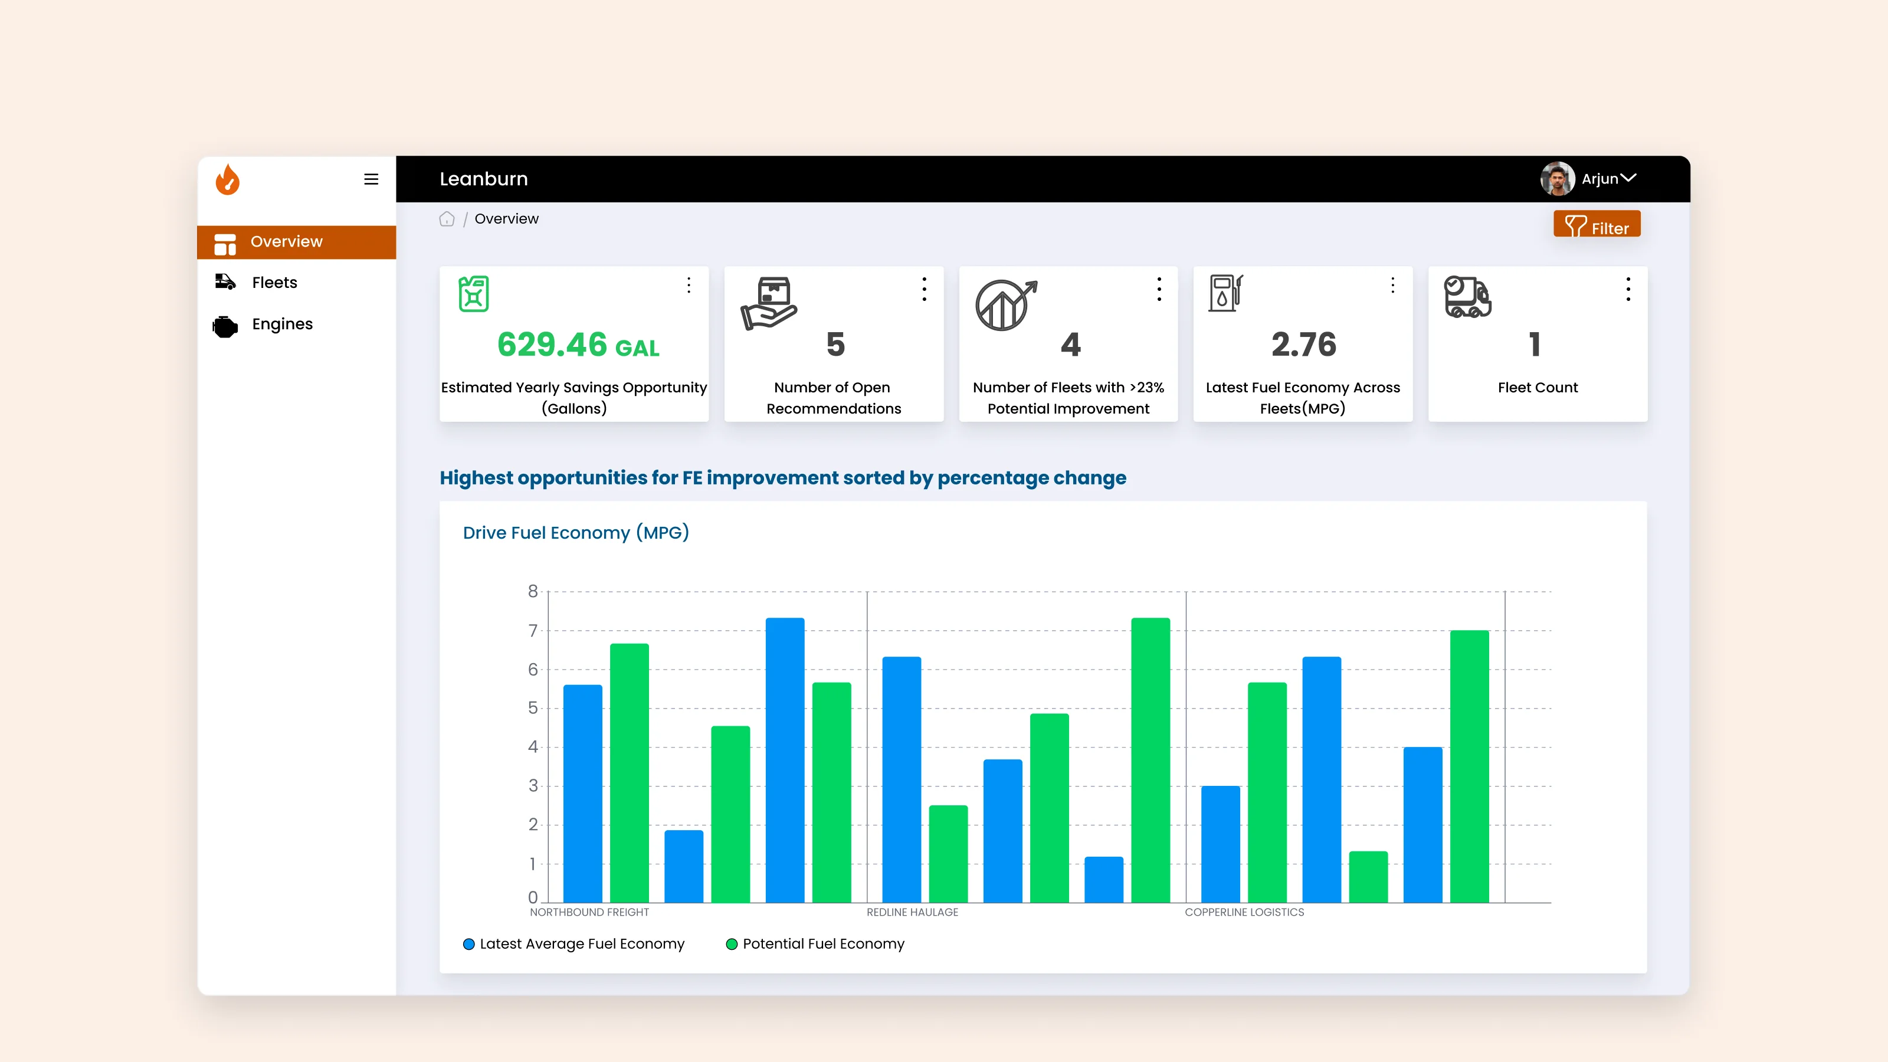Click the Fleets truck icon
1888x1062 pixels.
(x=225, y=282)
